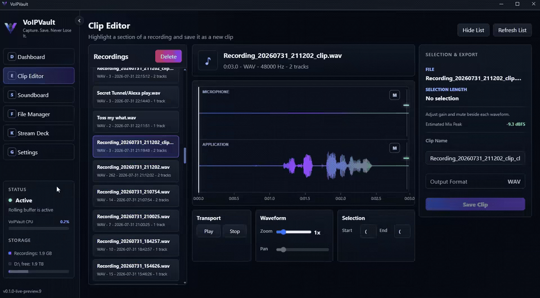
Task: Select the Recording_20260731_184257.wav recording
Action: 136,245
